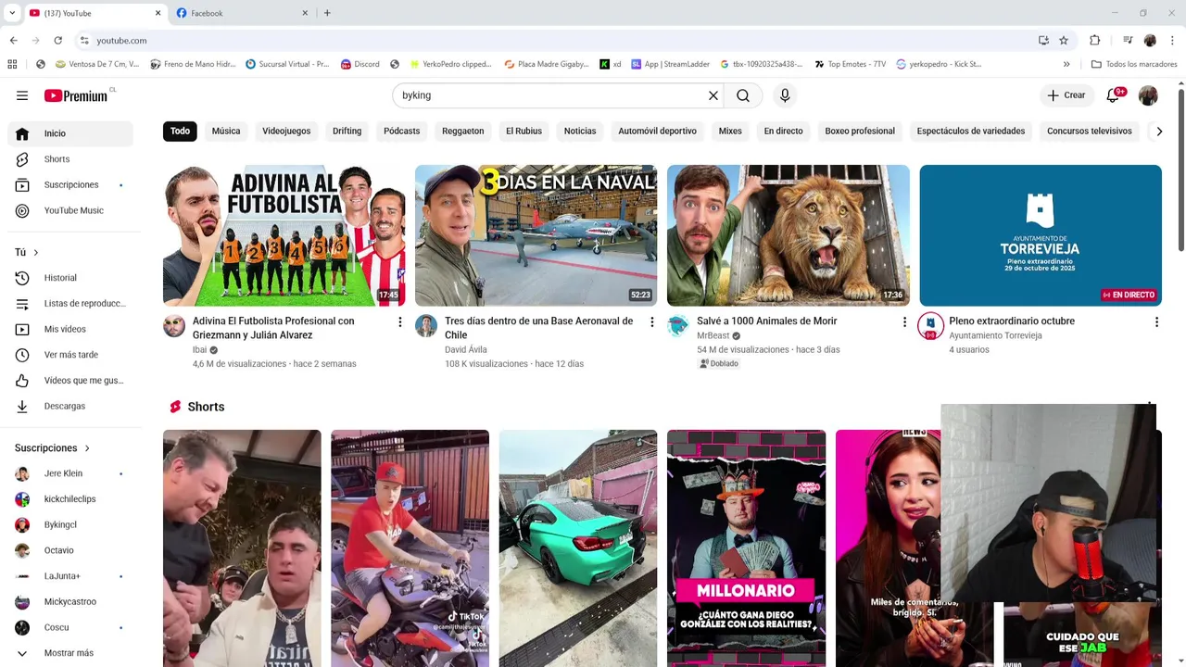The image size is (1186, 667).
Task: Open Shorts in the sidebar
Action: pyautogui.click(x=70, y=159)
